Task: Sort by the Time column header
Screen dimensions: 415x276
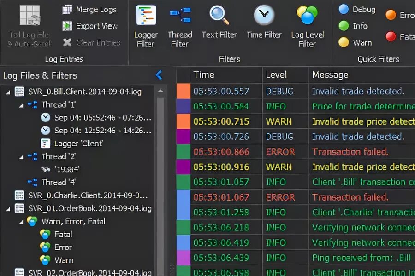Action: (x=226, y=75)
